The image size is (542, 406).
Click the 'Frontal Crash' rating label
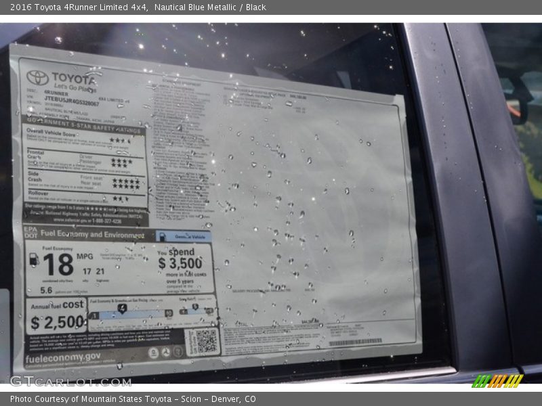[36, 154]
